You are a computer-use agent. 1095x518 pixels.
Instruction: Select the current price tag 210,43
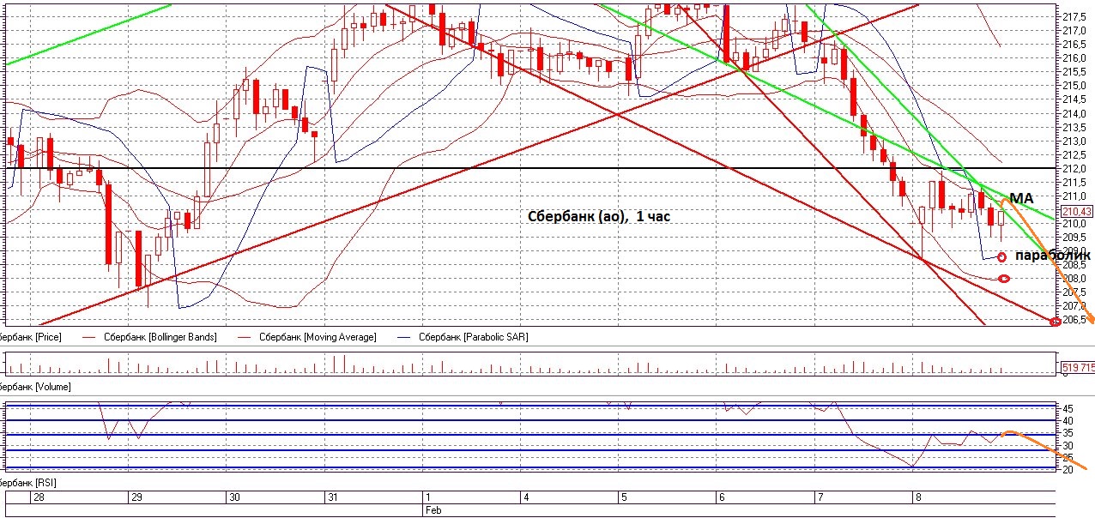1078,212
